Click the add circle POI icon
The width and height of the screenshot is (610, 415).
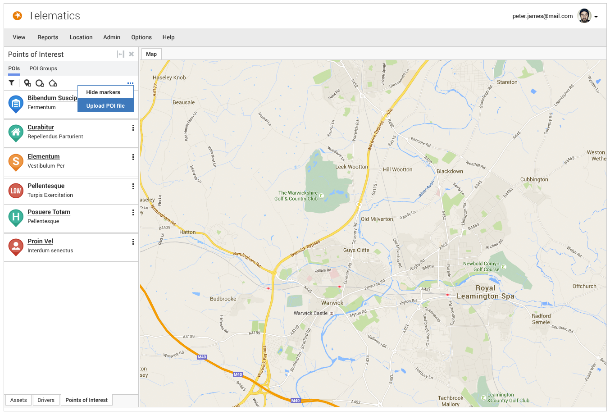pyautogui.click(x=40, y=83)
